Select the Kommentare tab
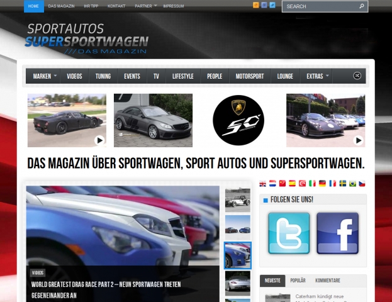 (328, 281)
